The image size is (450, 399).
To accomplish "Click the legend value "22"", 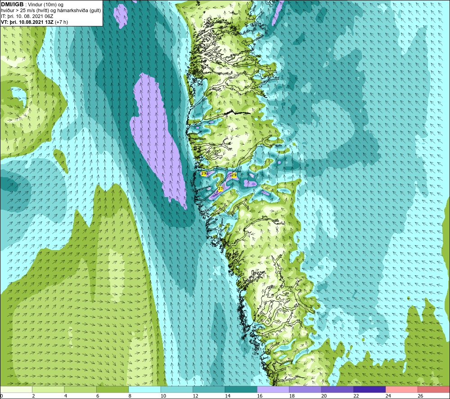I will [356, 396].
